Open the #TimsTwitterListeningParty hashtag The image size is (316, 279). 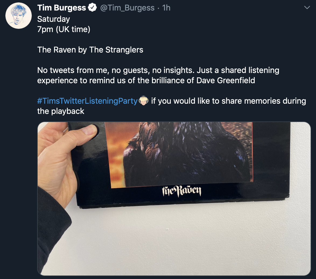click(87, 101)
